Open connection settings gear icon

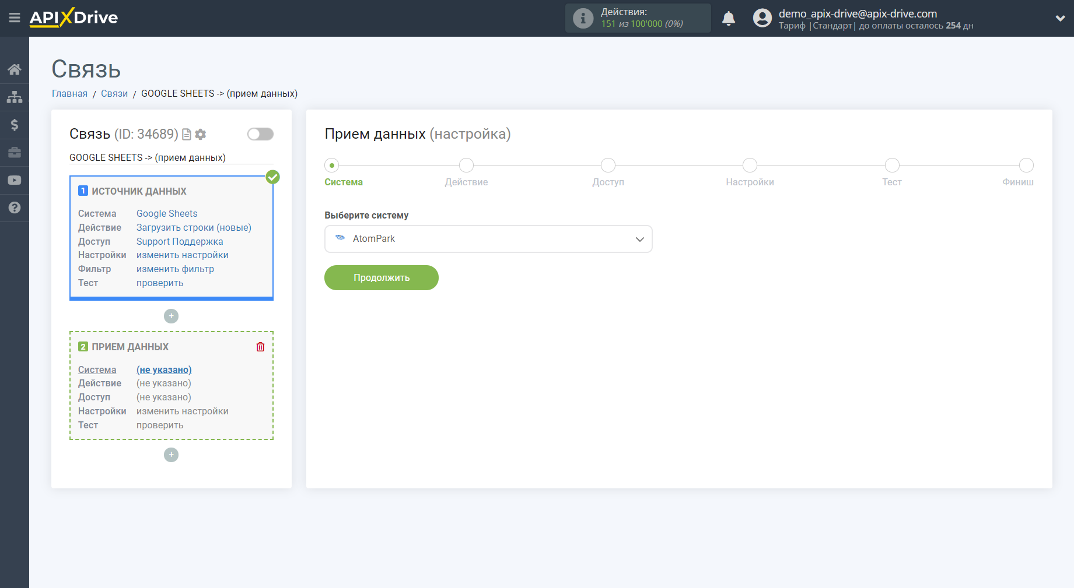201,135
